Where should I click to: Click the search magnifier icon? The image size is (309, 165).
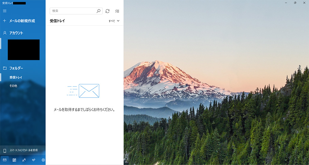pyautogui.click(x=98, y=11)
